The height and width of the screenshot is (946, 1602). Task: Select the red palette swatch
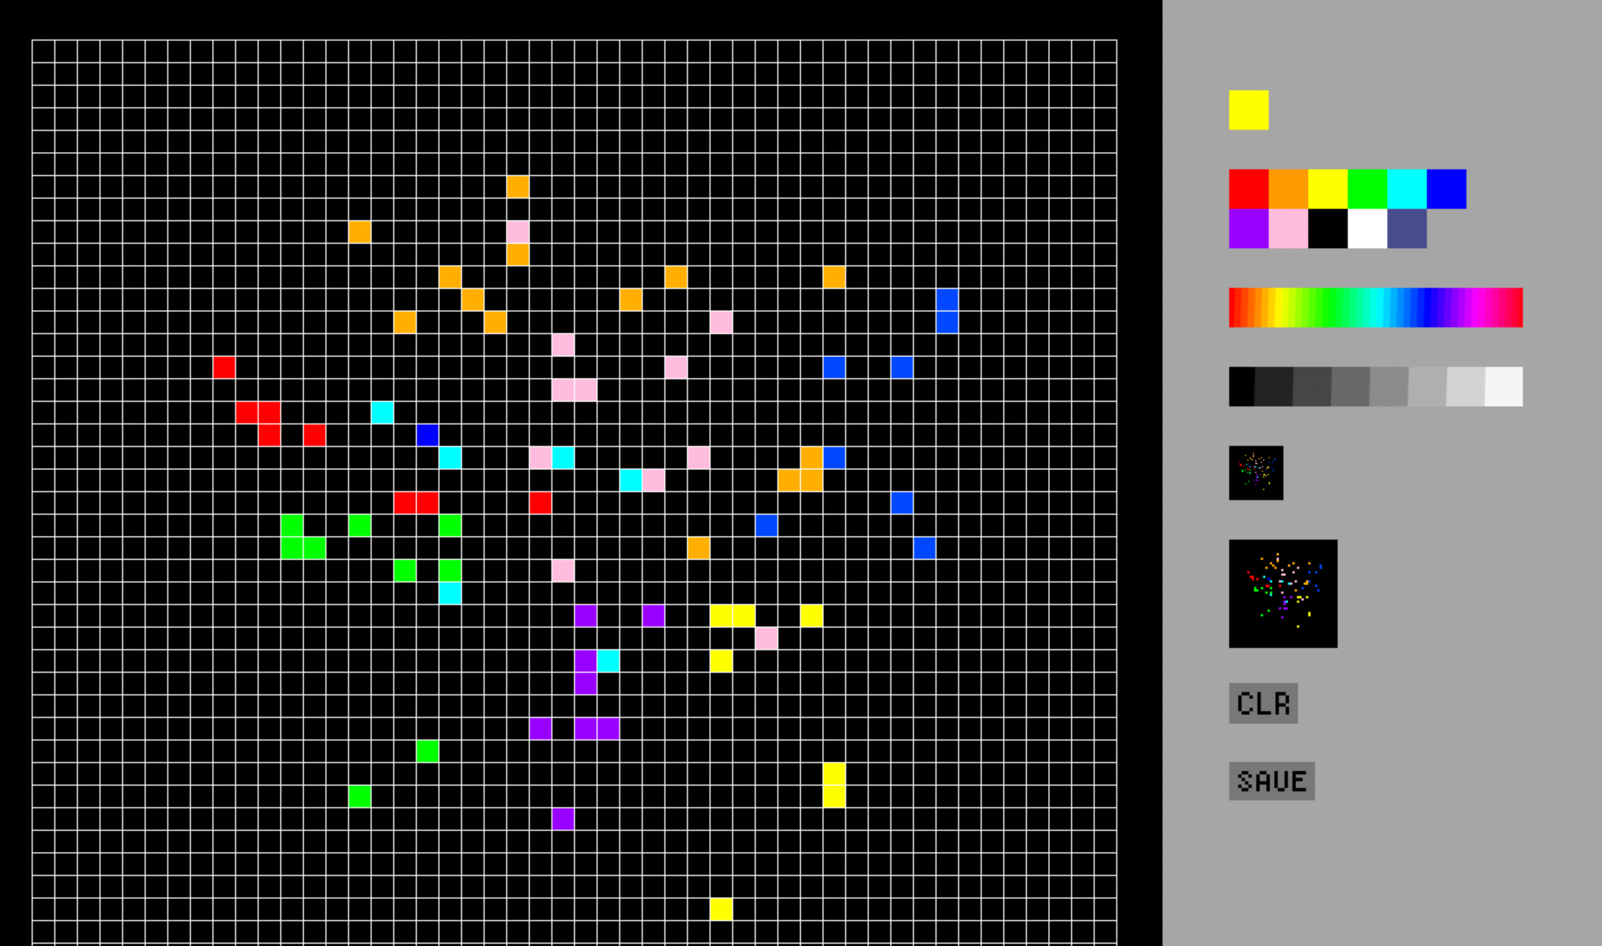1248,189
